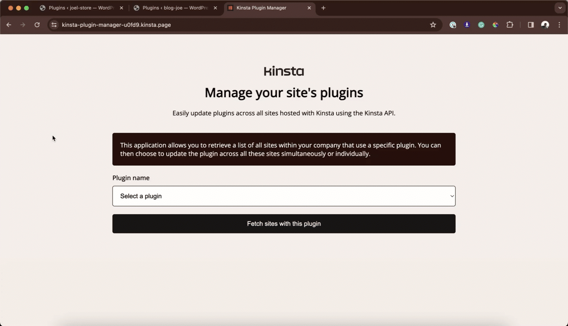The height and width of the screenshot is (326, 568).
Task: Open a new browser tab
Action: coord(323,8)
